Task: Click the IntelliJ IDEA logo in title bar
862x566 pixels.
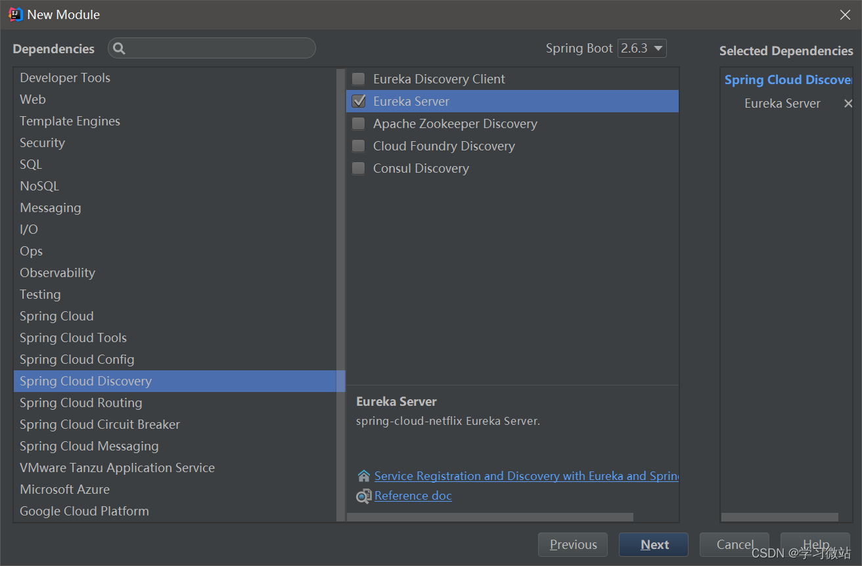Action: pos(16,14)
